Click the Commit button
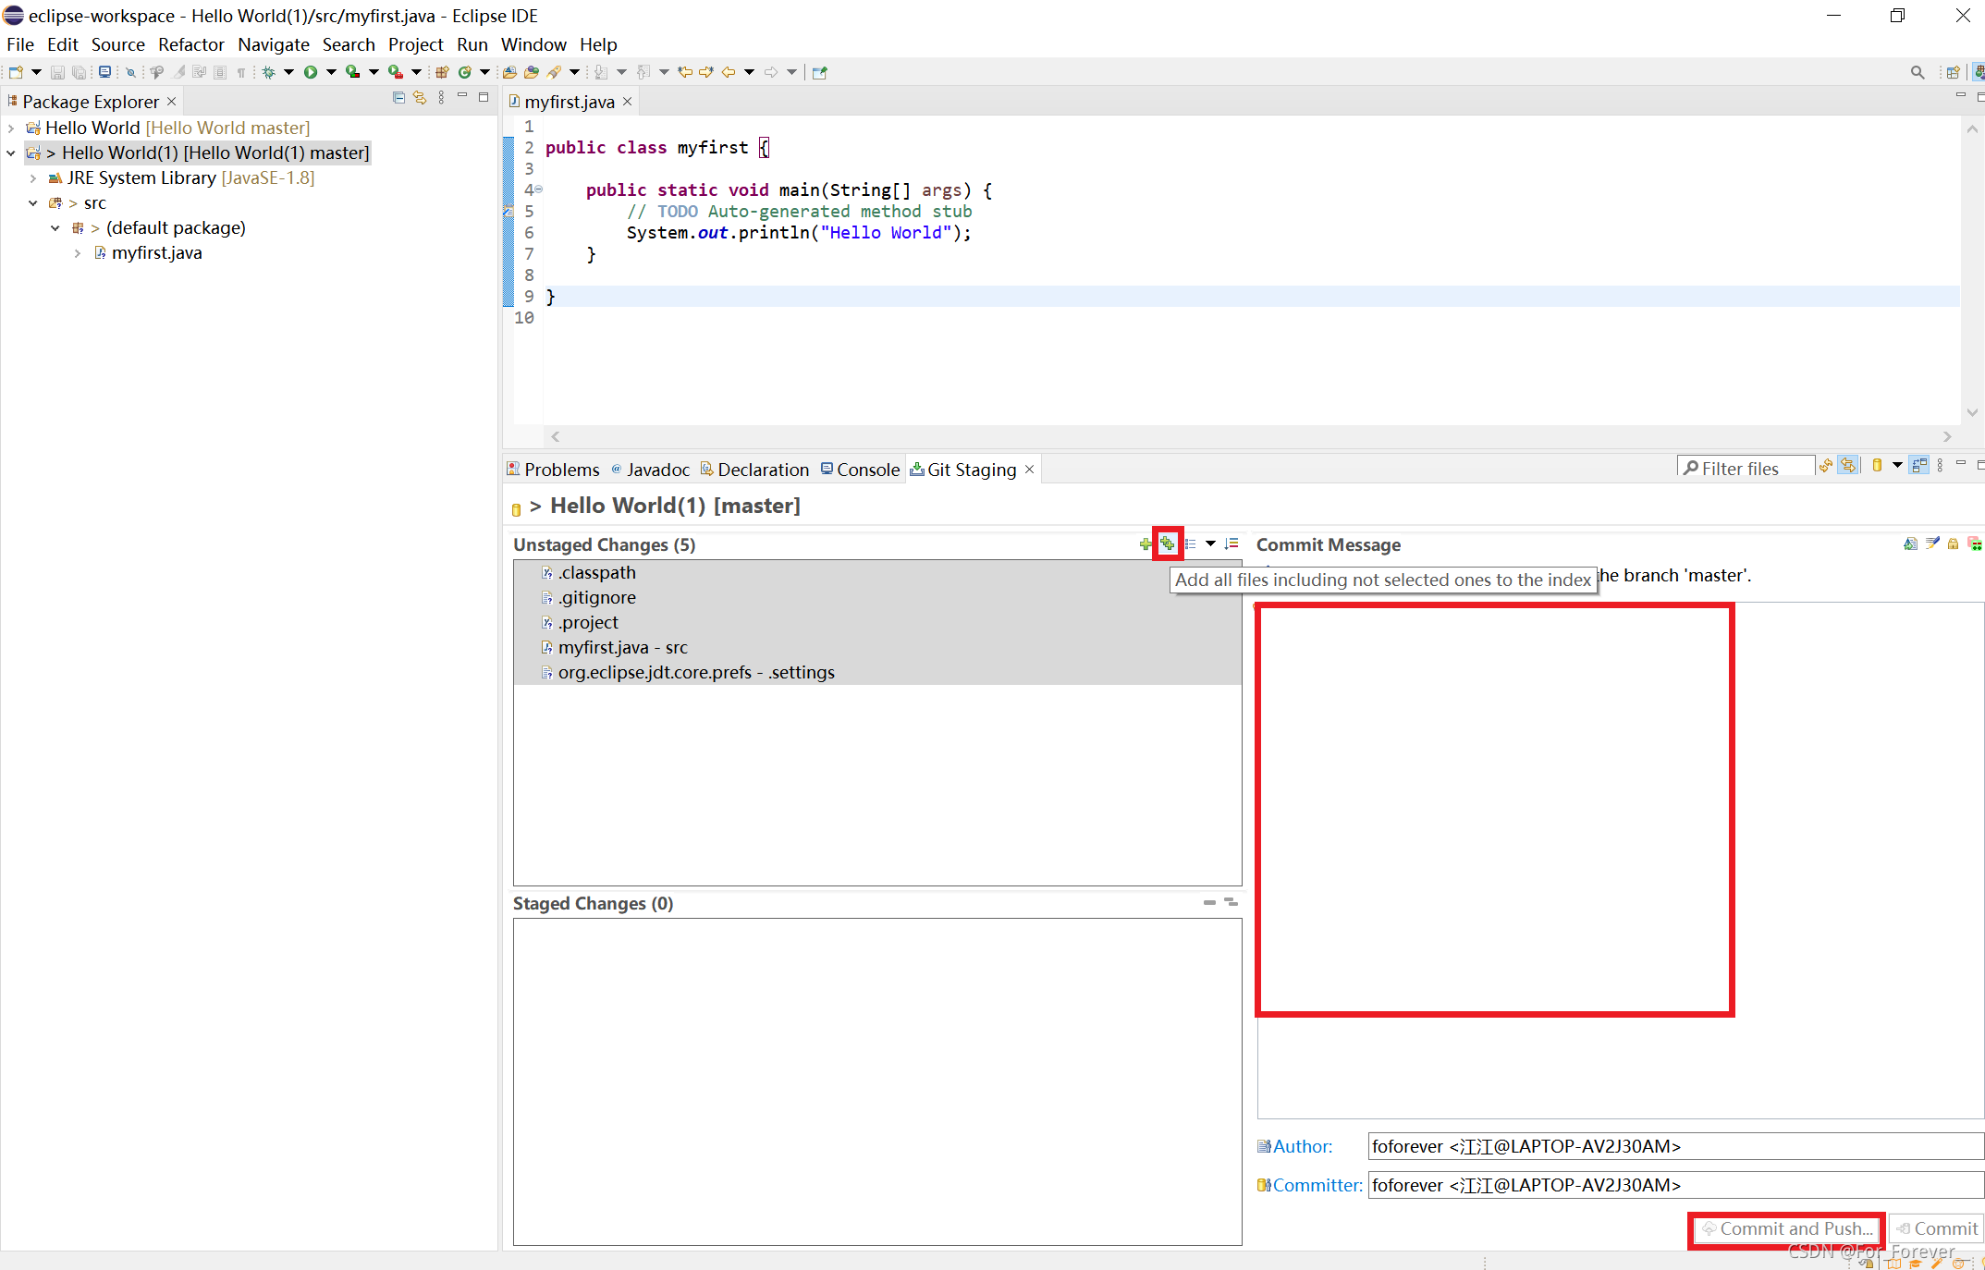 (x=1937, y=1228)
